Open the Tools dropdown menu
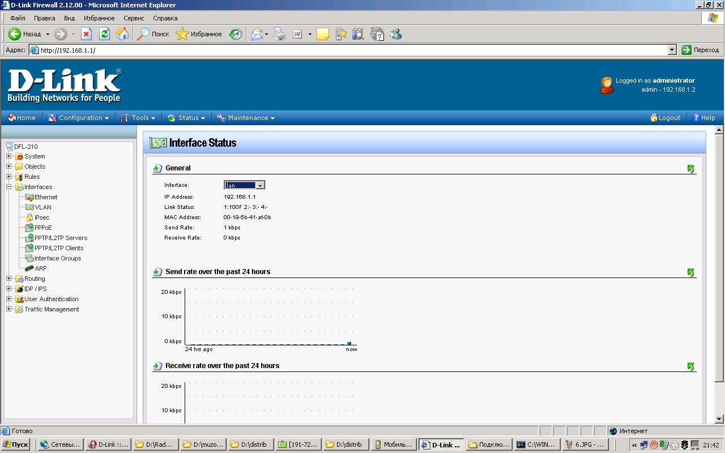 click(x=138, y=118)
